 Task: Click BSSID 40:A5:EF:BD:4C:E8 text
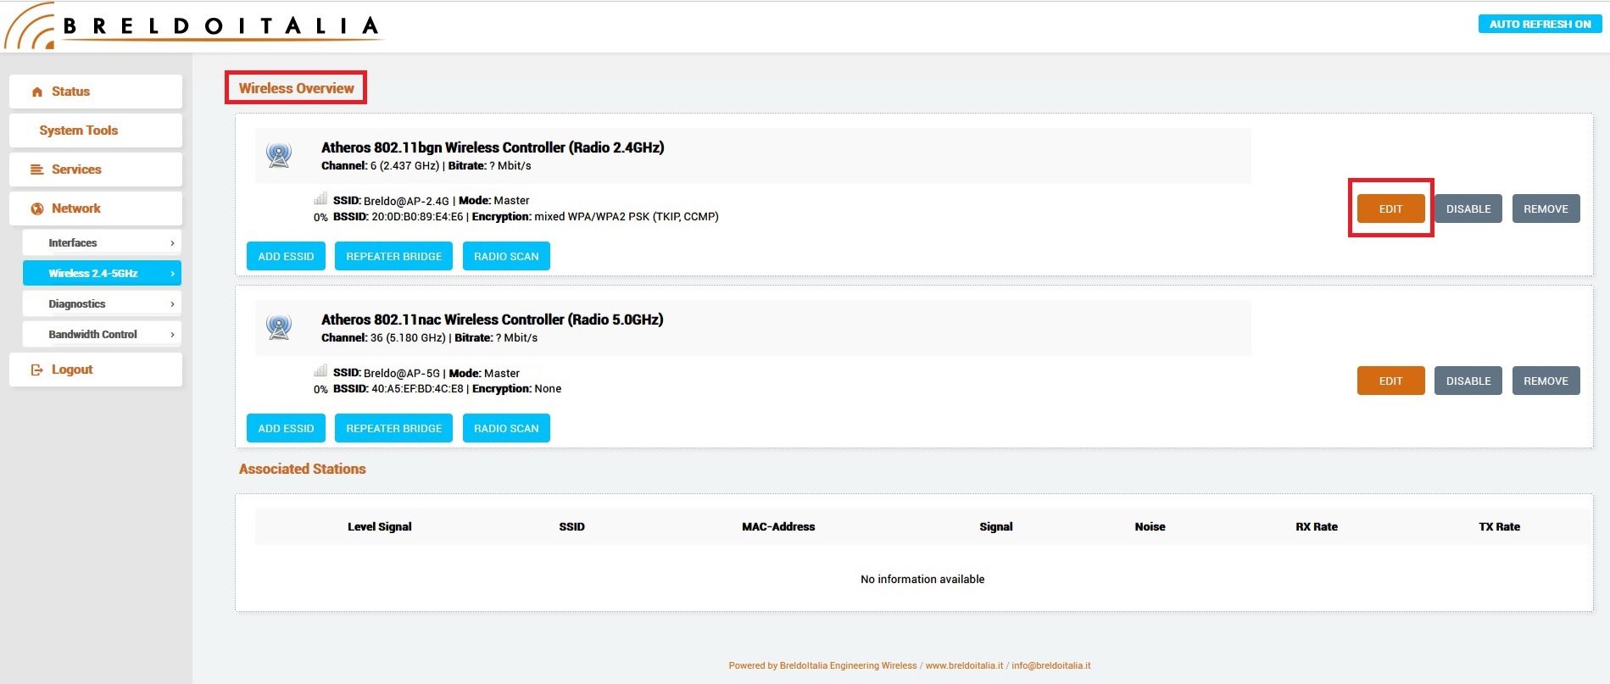398,389
